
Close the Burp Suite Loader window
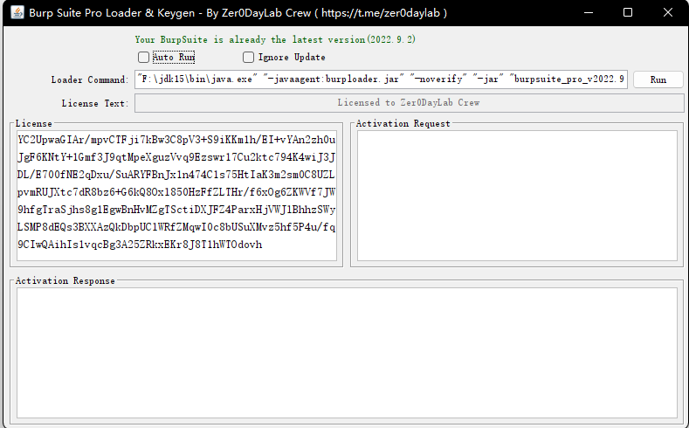click(668, 13)
